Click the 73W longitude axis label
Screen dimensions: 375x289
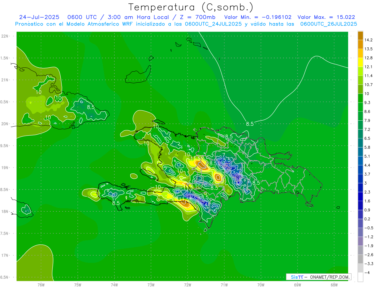tap(151, 285)
